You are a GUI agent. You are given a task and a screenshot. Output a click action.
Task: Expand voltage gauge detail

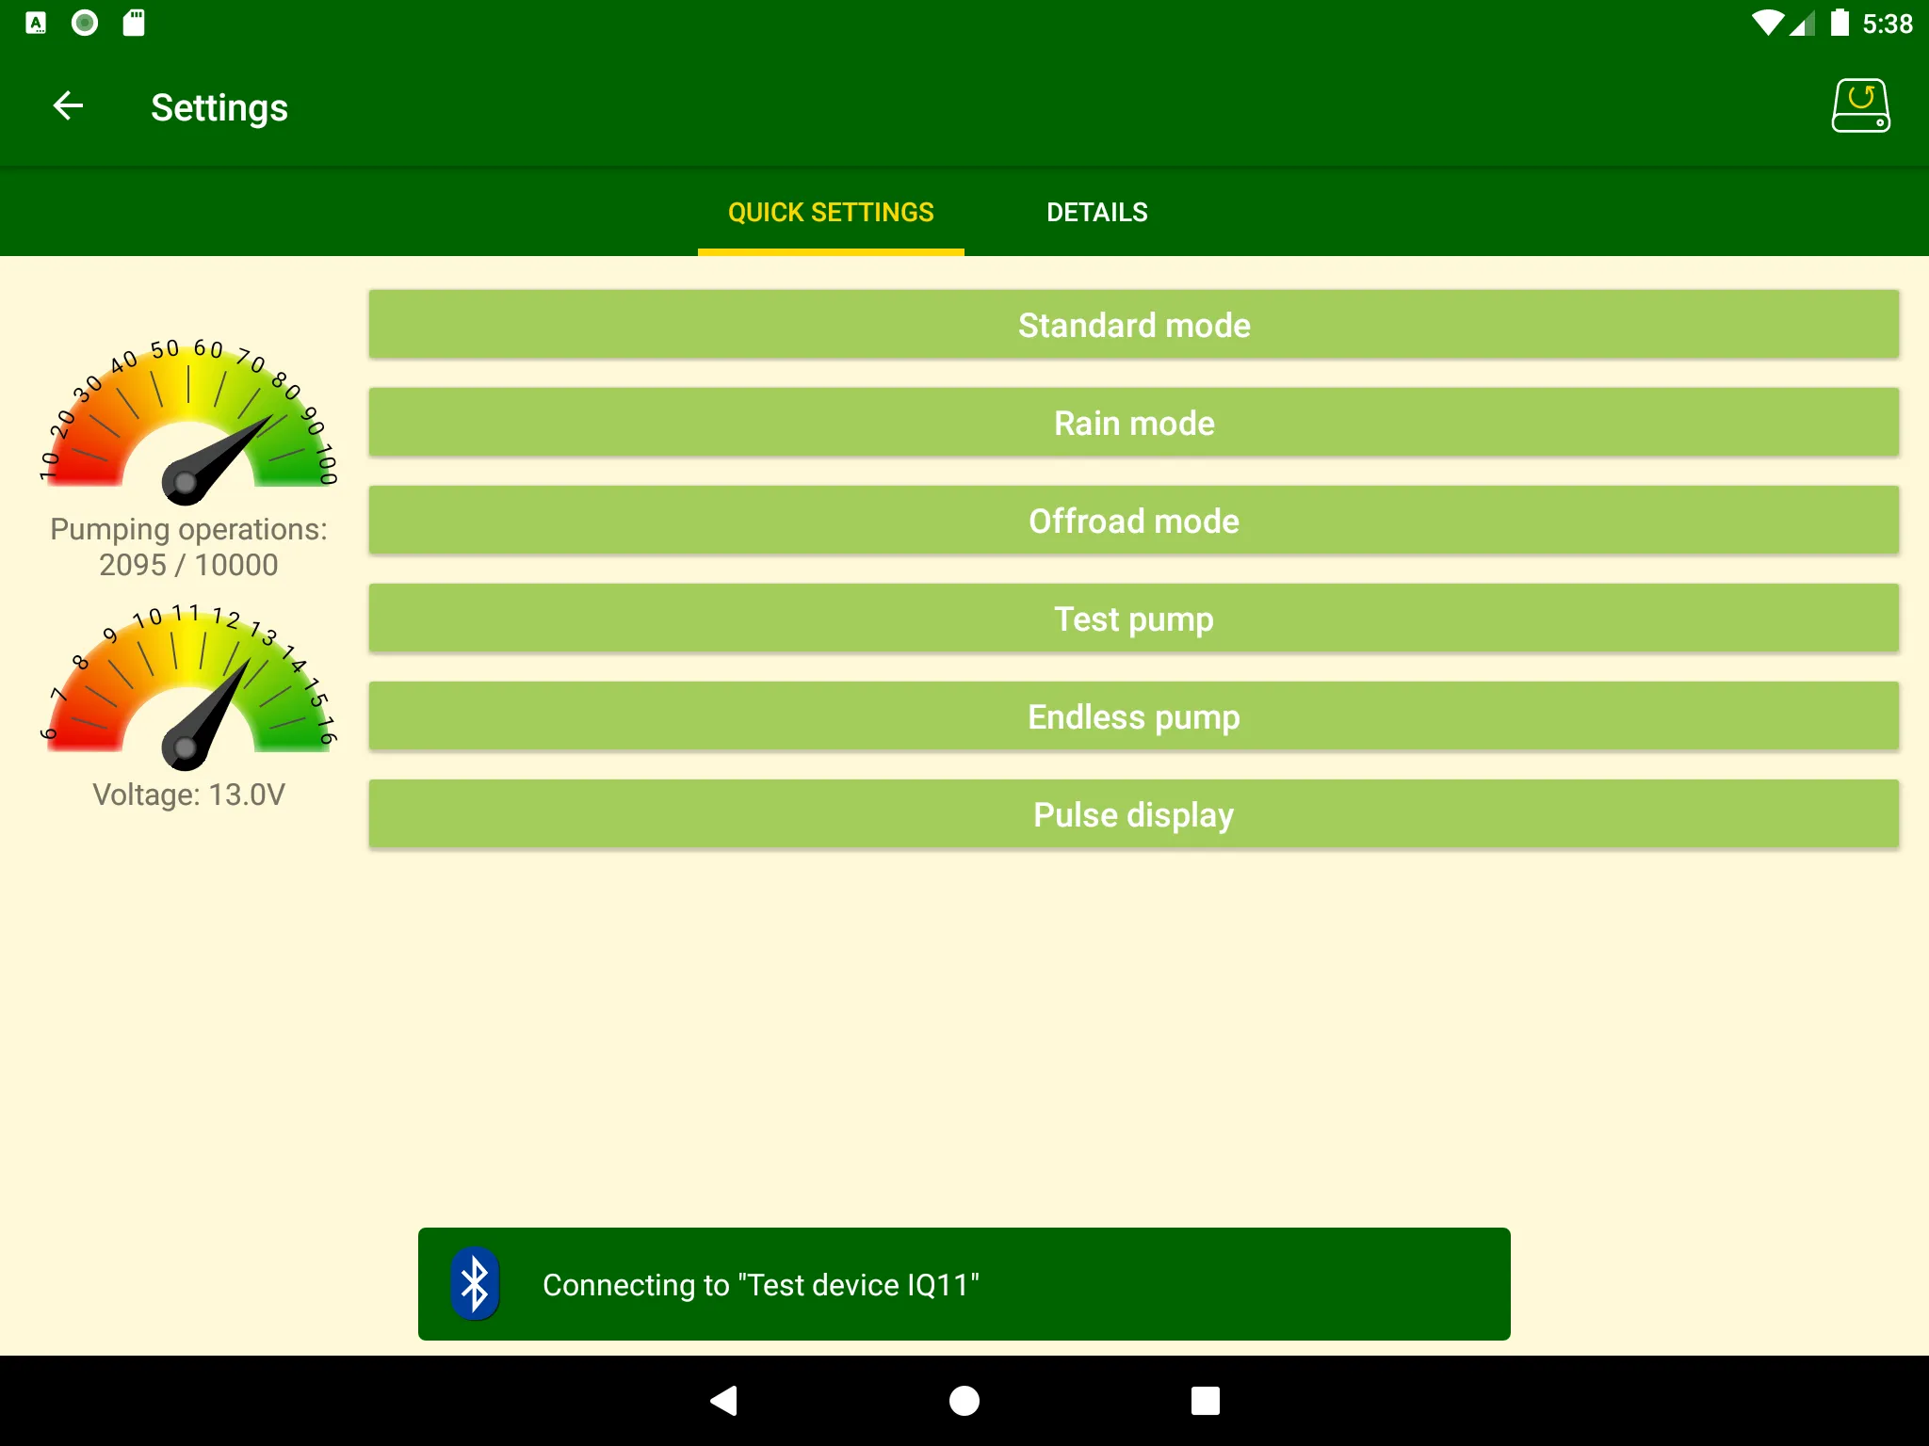(x=184, y=701)
